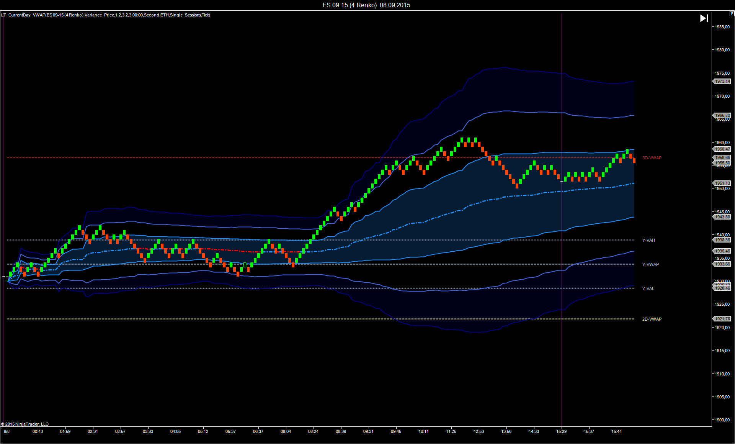
Task: Select the Y-VAH level label
Action: [648, 240]
